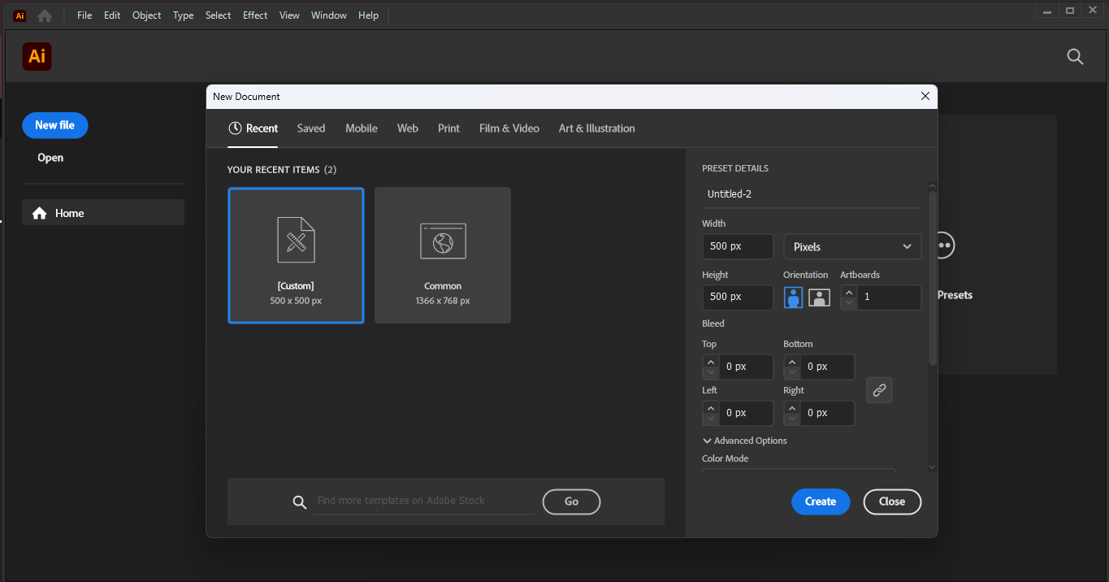
Task: Click the ellipsis icon near Presets
Action: click(942, 245)
